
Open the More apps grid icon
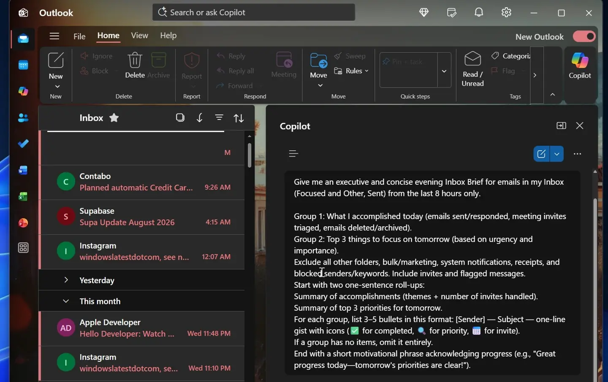pyautogui.click(x=23, y=248)
